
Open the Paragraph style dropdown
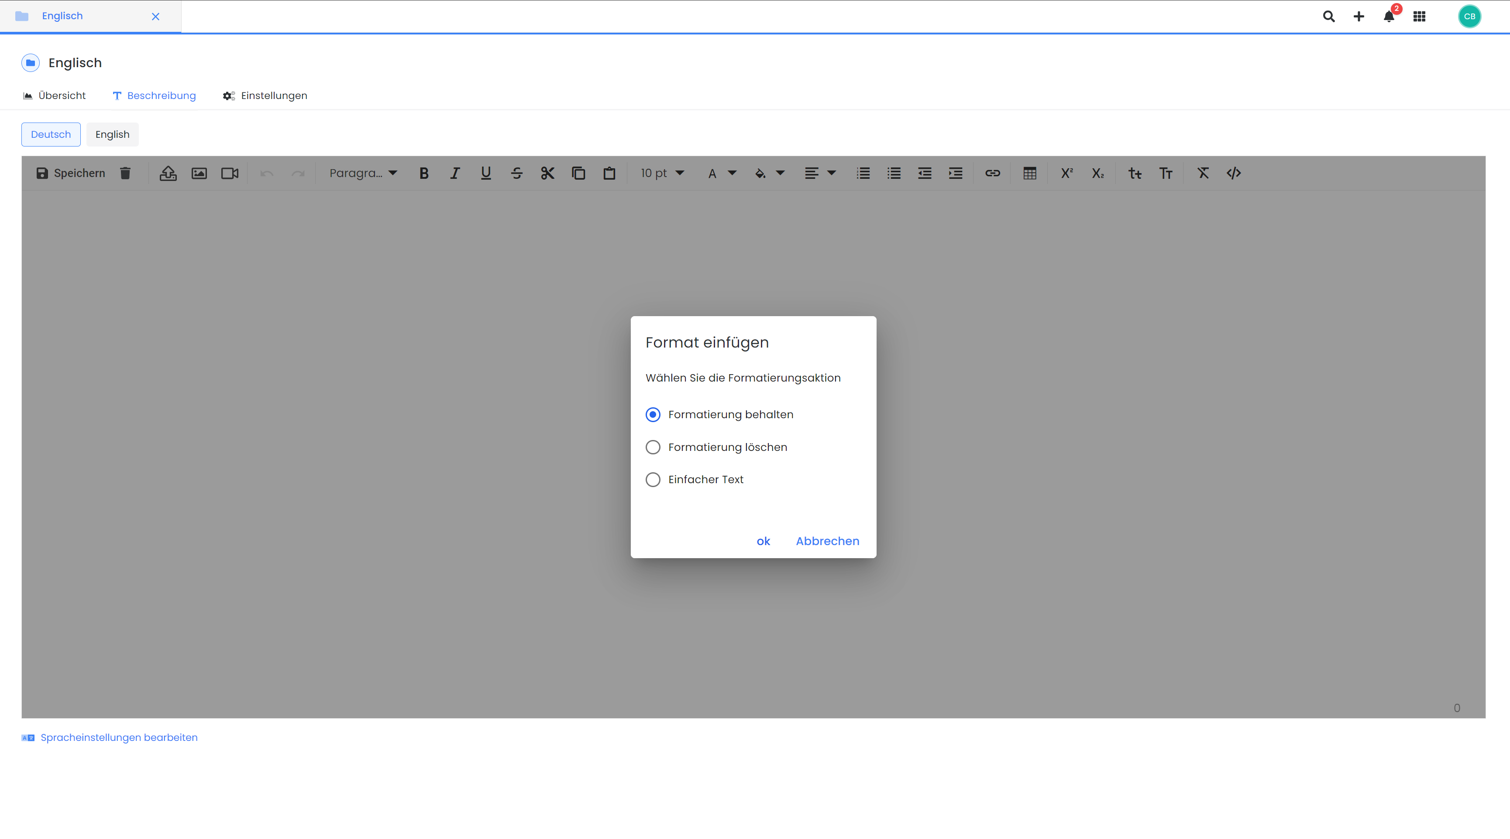point(363,173)
